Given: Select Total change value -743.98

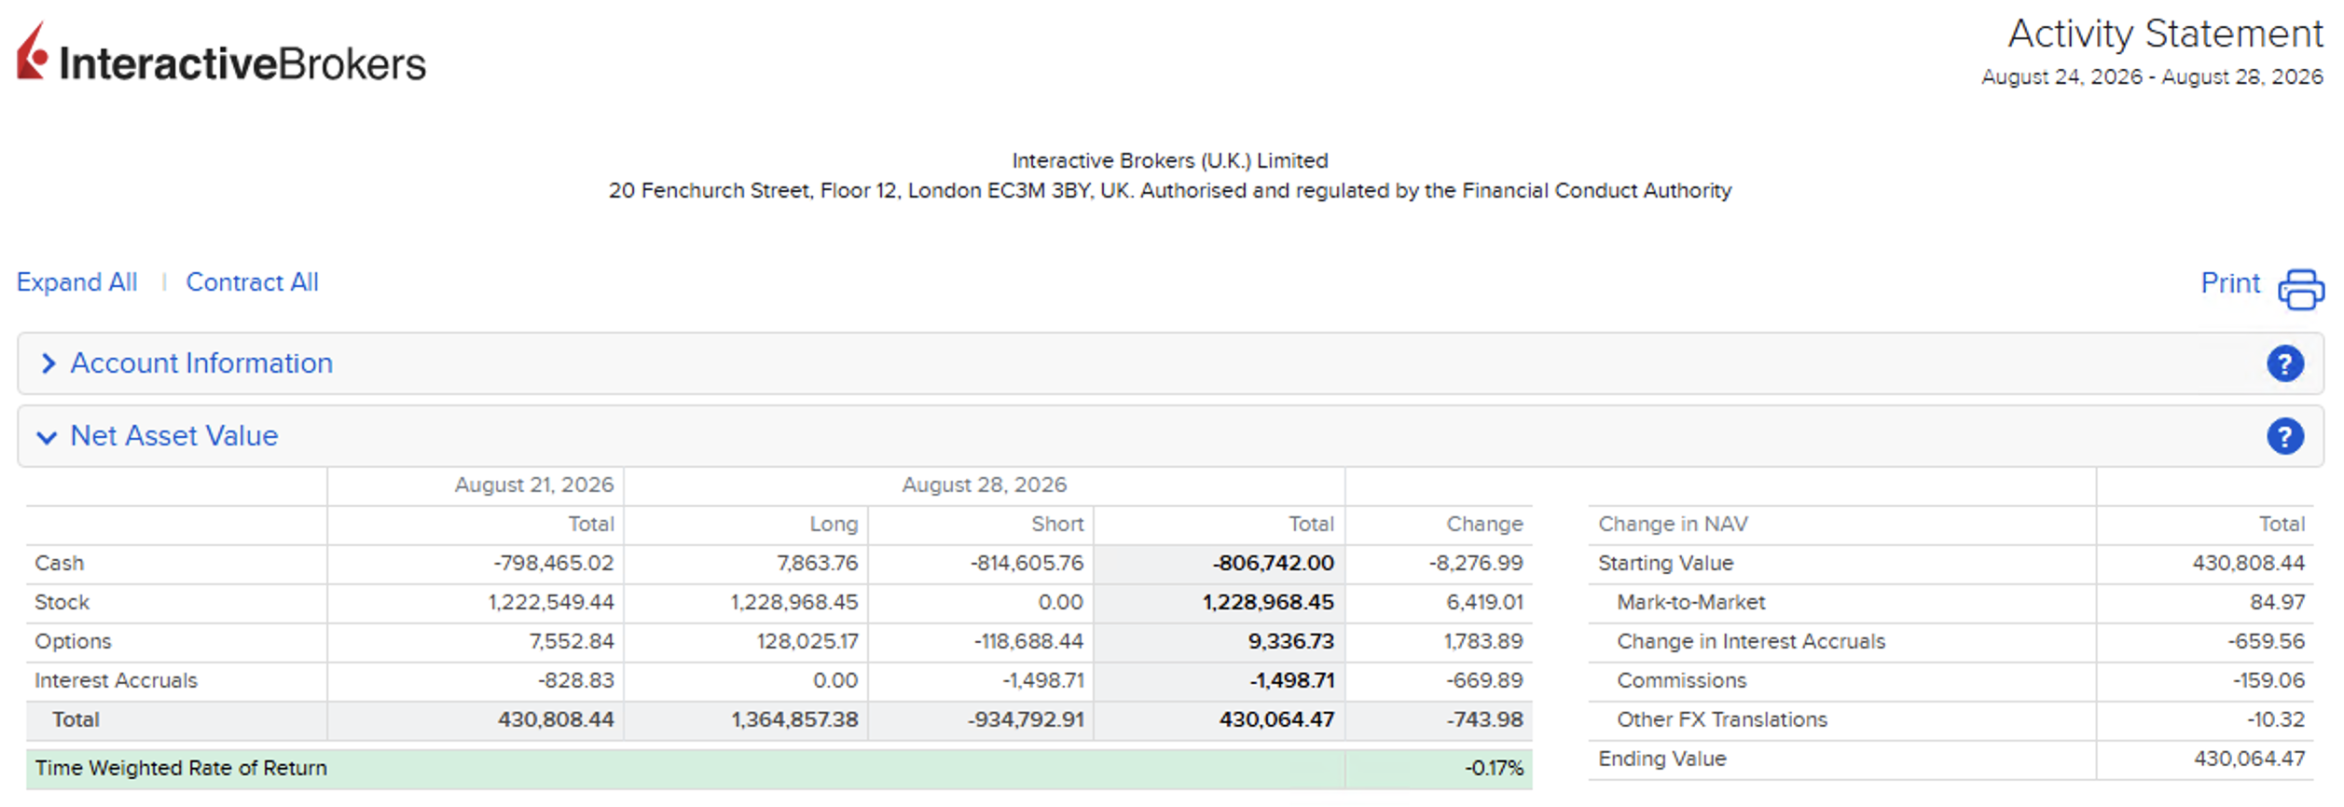Looking at the screenshot, I should (1484, 719).
